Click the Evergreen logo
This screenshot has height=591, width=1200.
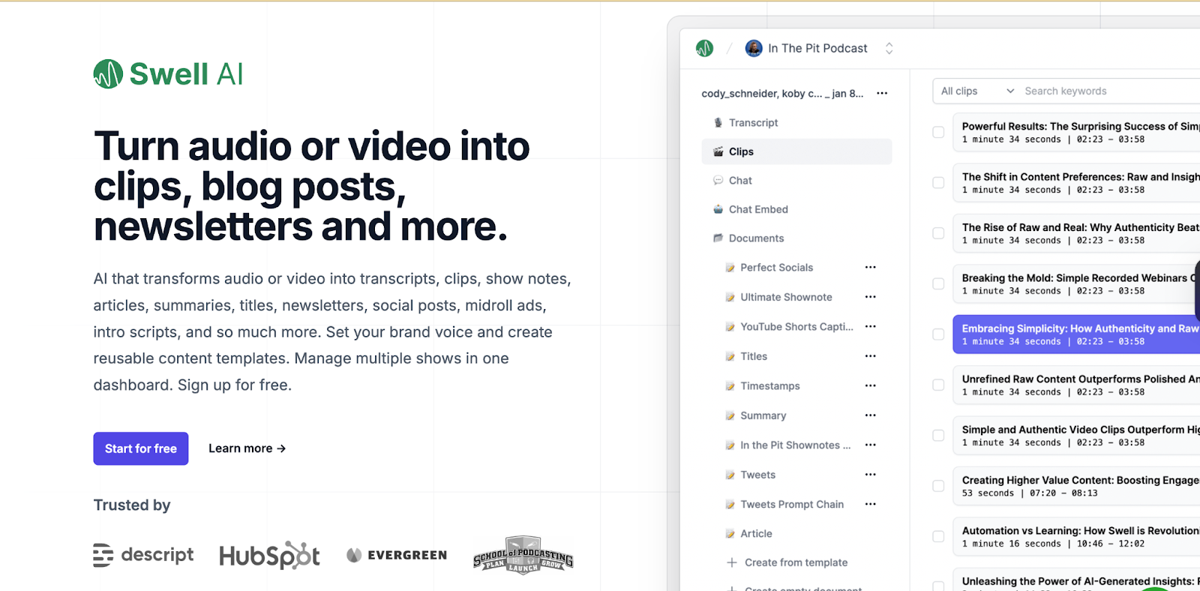pyautogui.click(x=397, y=555)
